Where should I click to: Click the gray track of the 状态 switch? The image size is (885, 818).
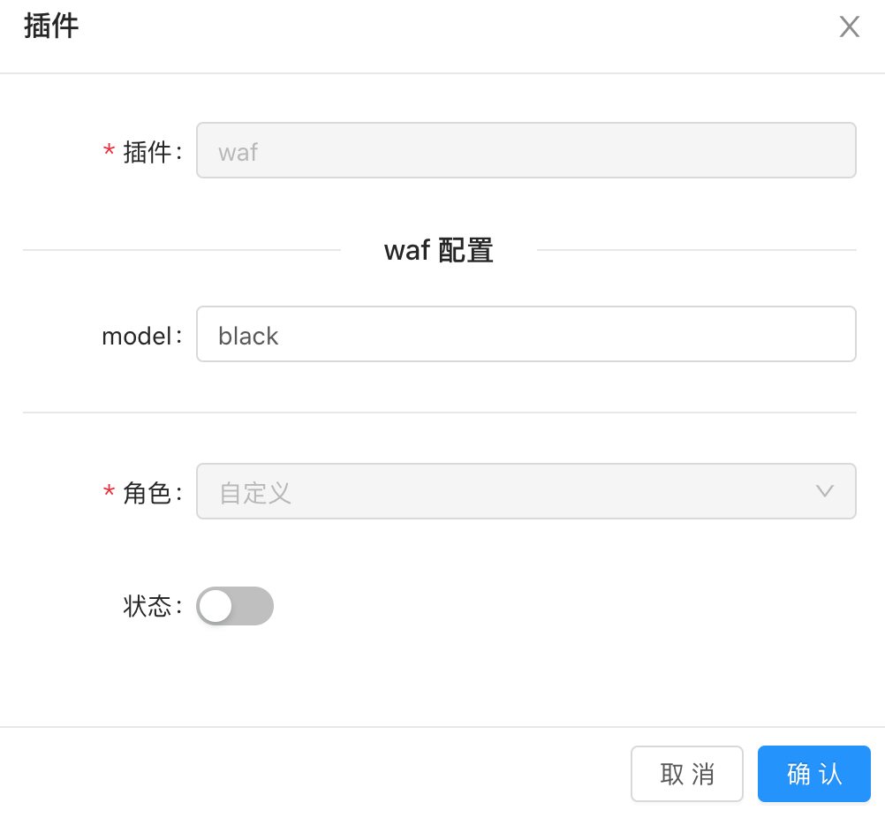(253, 606)
